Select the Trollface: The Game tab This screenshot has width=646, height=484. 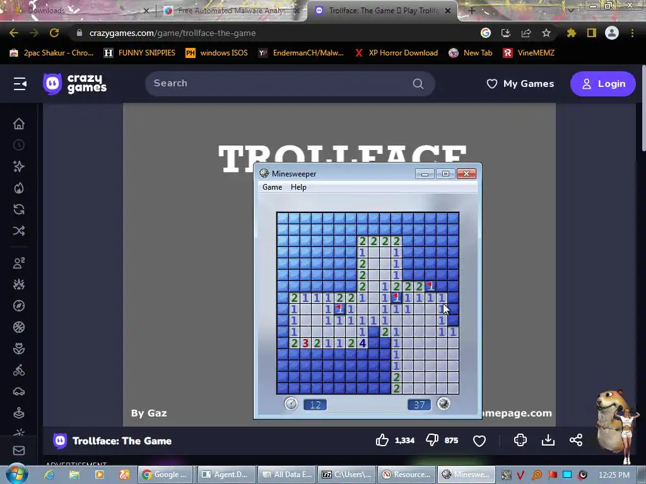coord(383,11)
